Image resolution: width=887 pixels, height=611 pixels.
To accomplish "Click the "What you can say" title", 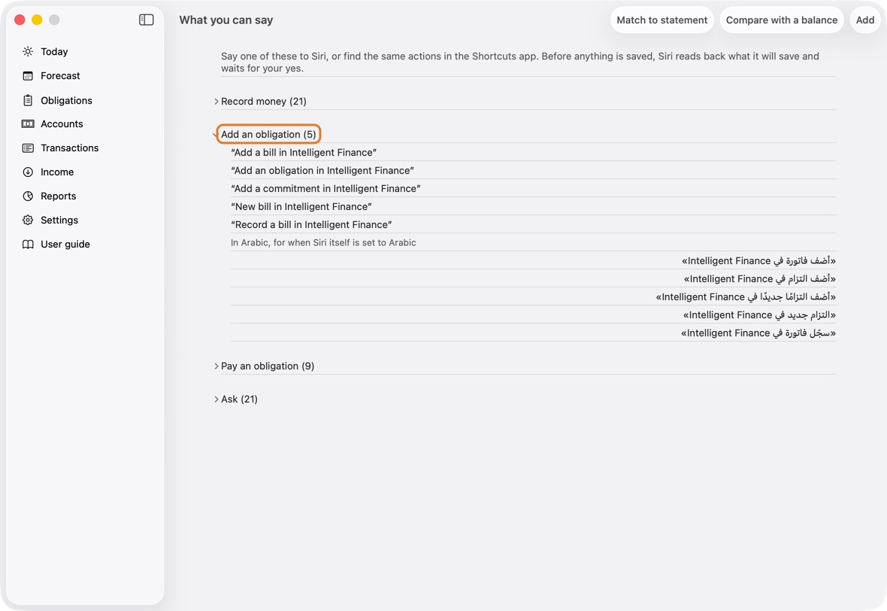I will pyautogui.click(x=226, y=20).
